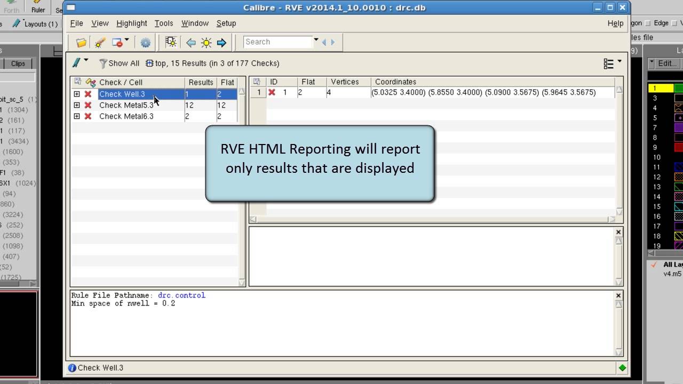This screenshot has width=683, height=384.
Task: Click the highlight selected result icon
Action: click(171, 42)
